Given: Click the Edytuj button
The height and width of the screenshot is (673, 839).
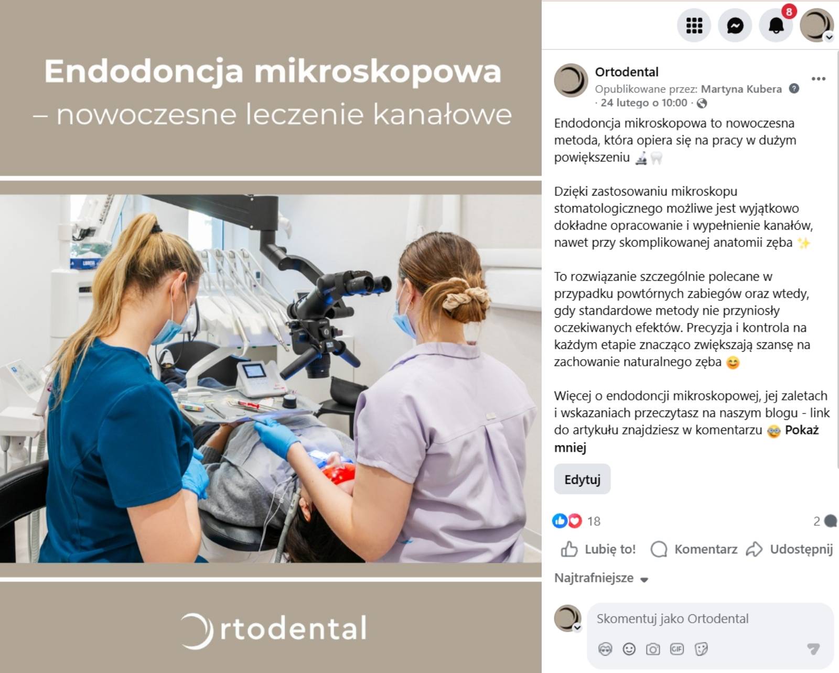Looking at the screenshot, I should tap(582, 479).
